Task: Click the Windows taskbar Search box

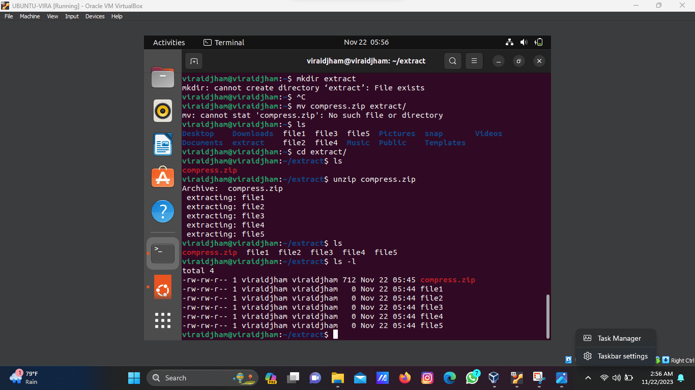Action: (x=202, y=378)
